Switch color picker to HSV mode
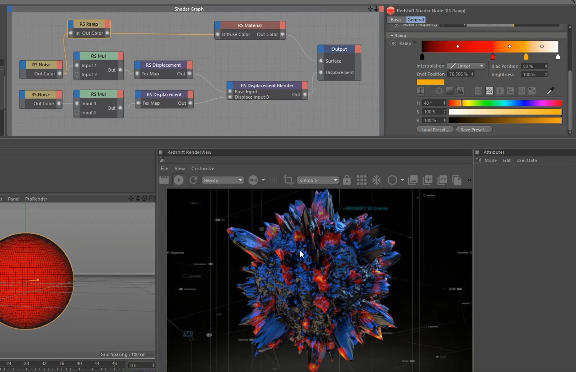 click(489, 91)
